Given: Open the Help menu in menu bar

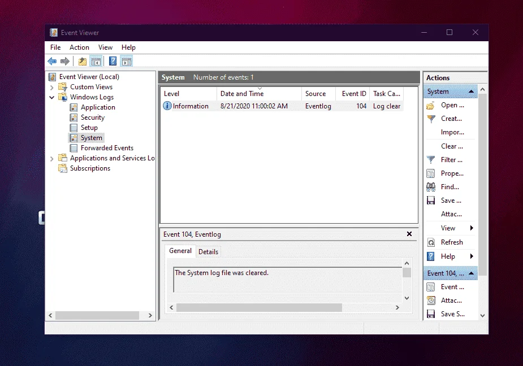Looking at the screenshot, I should 128,47.
